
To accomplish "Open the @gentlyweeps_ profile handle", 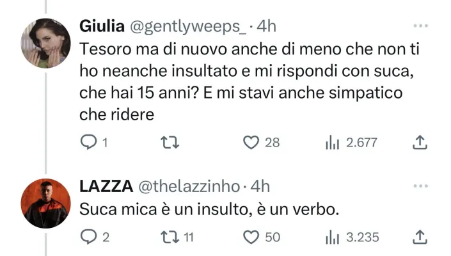I will 188,26.
